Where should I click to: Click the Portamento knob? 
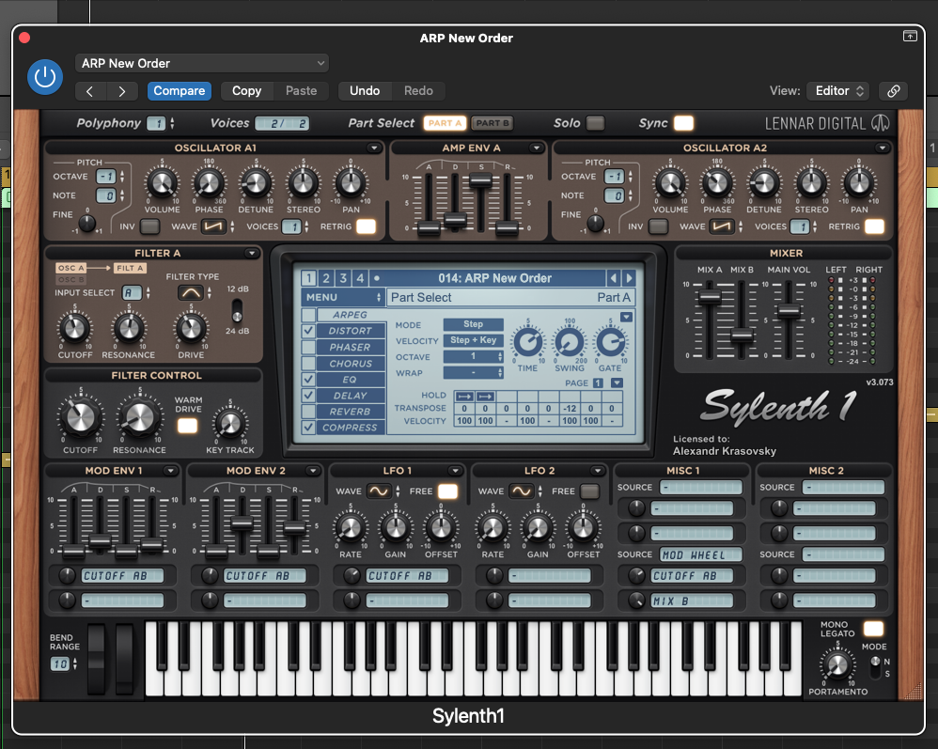point(836,664)
